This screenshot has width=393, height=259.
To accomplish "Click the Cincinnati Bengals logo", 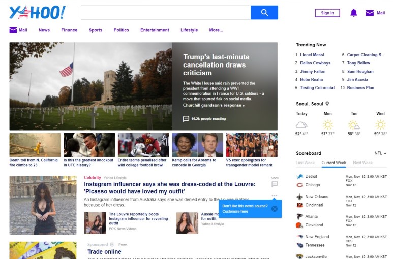I will pos(299,205).
